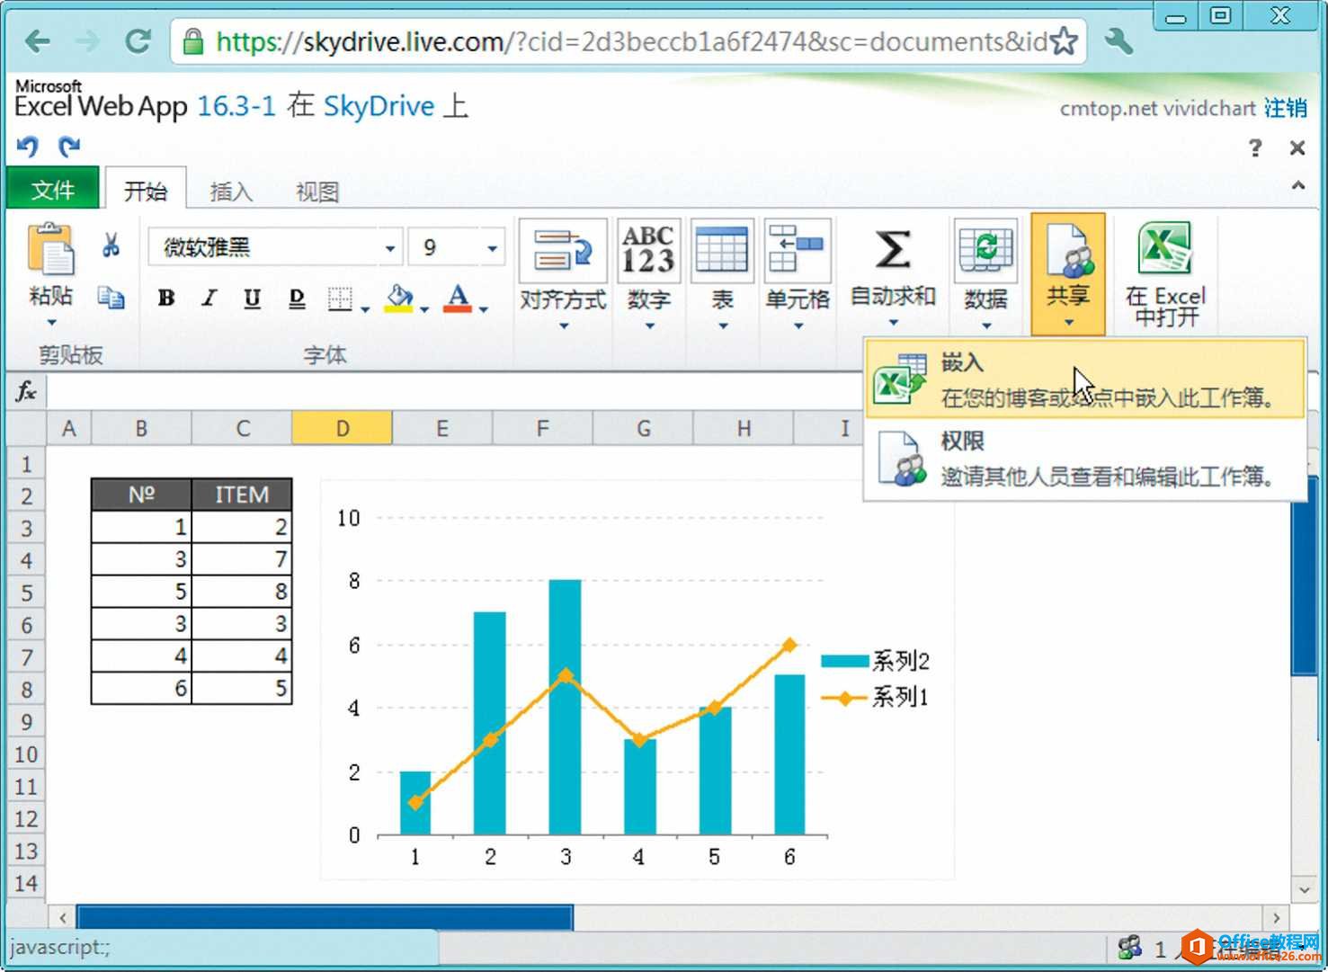Screen dimensions: 1328x972
Task: Bookmark page with the star icon
Action: pyautogui.click(x=1064, y=41)
